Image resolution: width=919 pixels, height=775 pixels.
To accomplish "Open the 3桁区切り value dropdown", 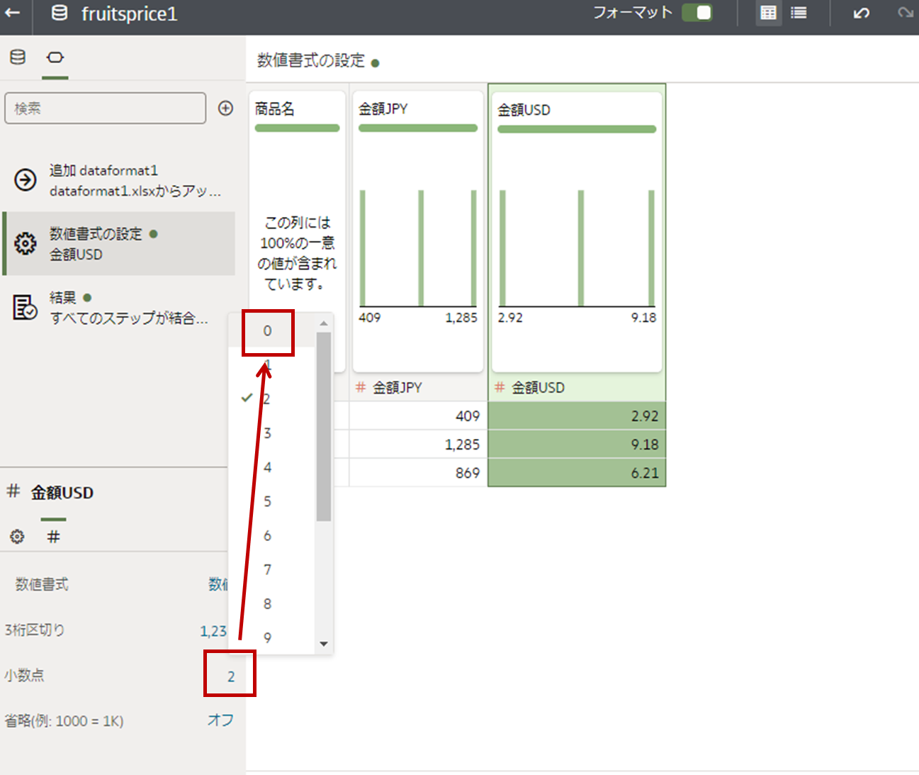I will point(213,630).
